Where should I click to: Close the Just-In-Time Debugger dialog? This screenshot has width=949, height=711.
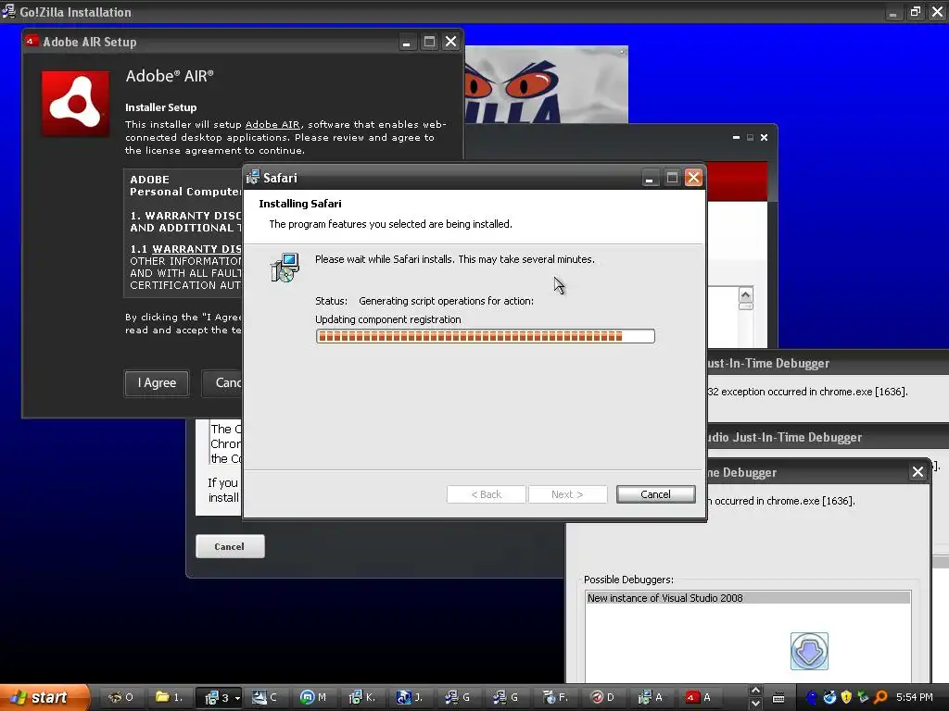917,472
